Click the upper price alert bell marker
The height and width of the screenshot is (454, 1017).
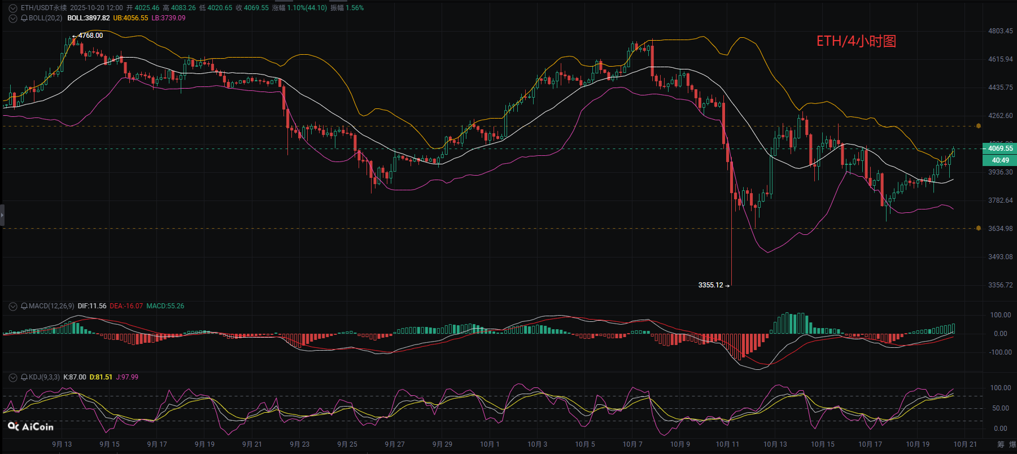tap(979, 126)
